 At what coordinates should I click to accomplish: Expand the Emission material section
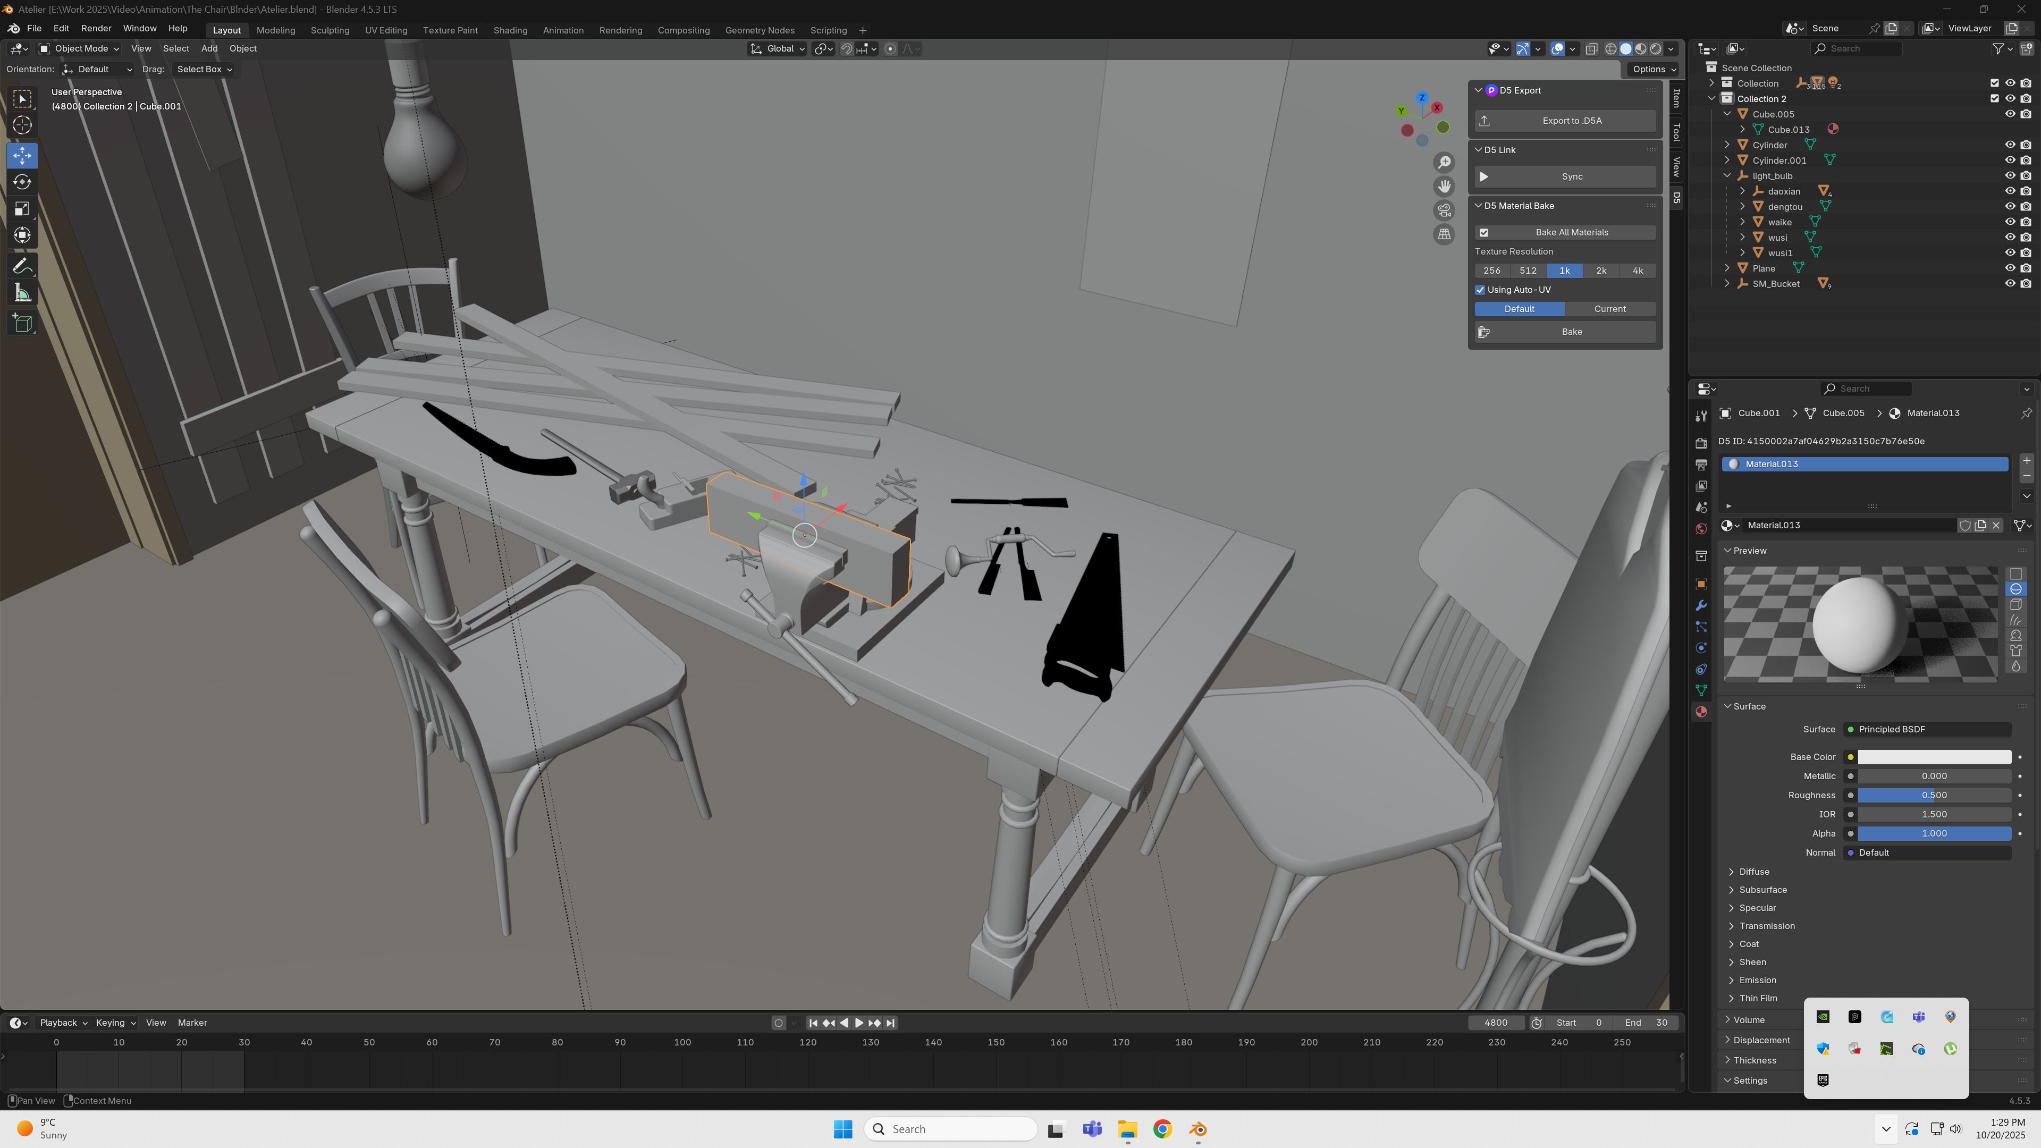click(1757, 980)
